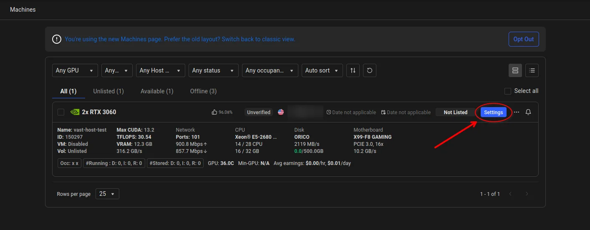This screenshot has width=590, height=230.
Task: Click the calendar icon before second date
Action: [383, 112]
